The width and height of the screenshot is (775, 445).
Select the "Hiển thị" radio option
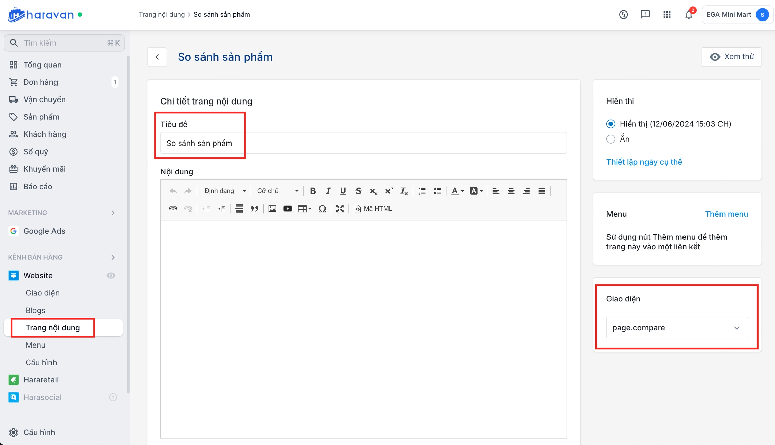click(611, 124)
